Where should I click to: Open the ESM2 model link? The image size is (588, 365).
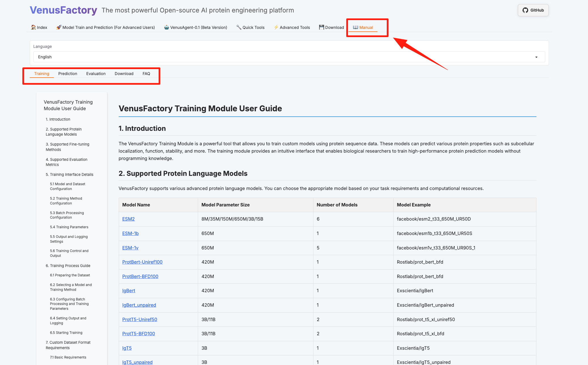(x=128, y=219)
